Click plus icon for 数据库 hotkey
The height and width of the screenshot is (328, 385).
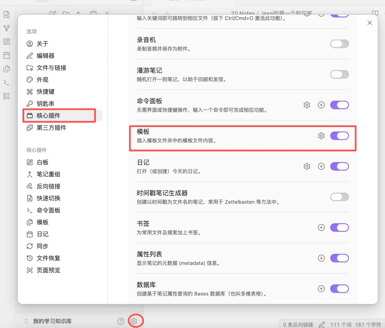[x=321, y=289]
